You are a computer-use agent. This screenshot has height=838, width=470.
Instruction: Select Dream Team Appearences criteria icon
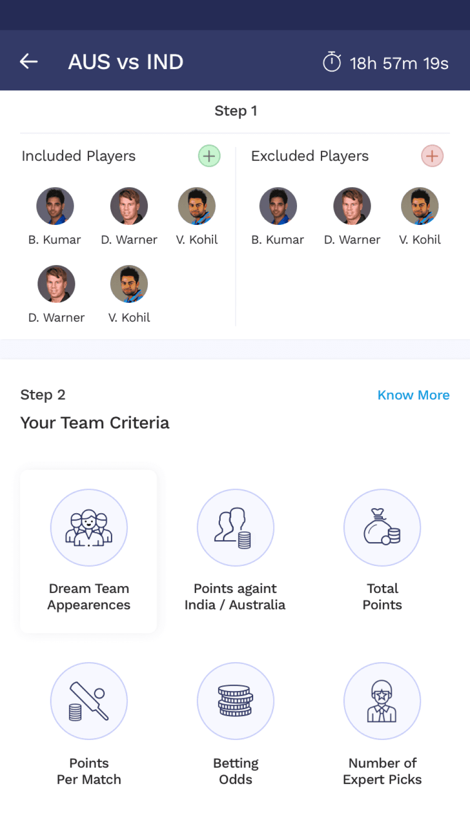coord(89,527)
